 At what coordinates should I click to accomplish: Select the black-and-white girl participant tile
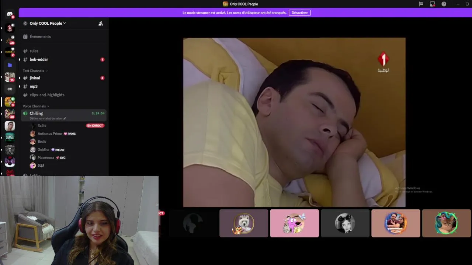pyautogui.click(x=345, y=223)
